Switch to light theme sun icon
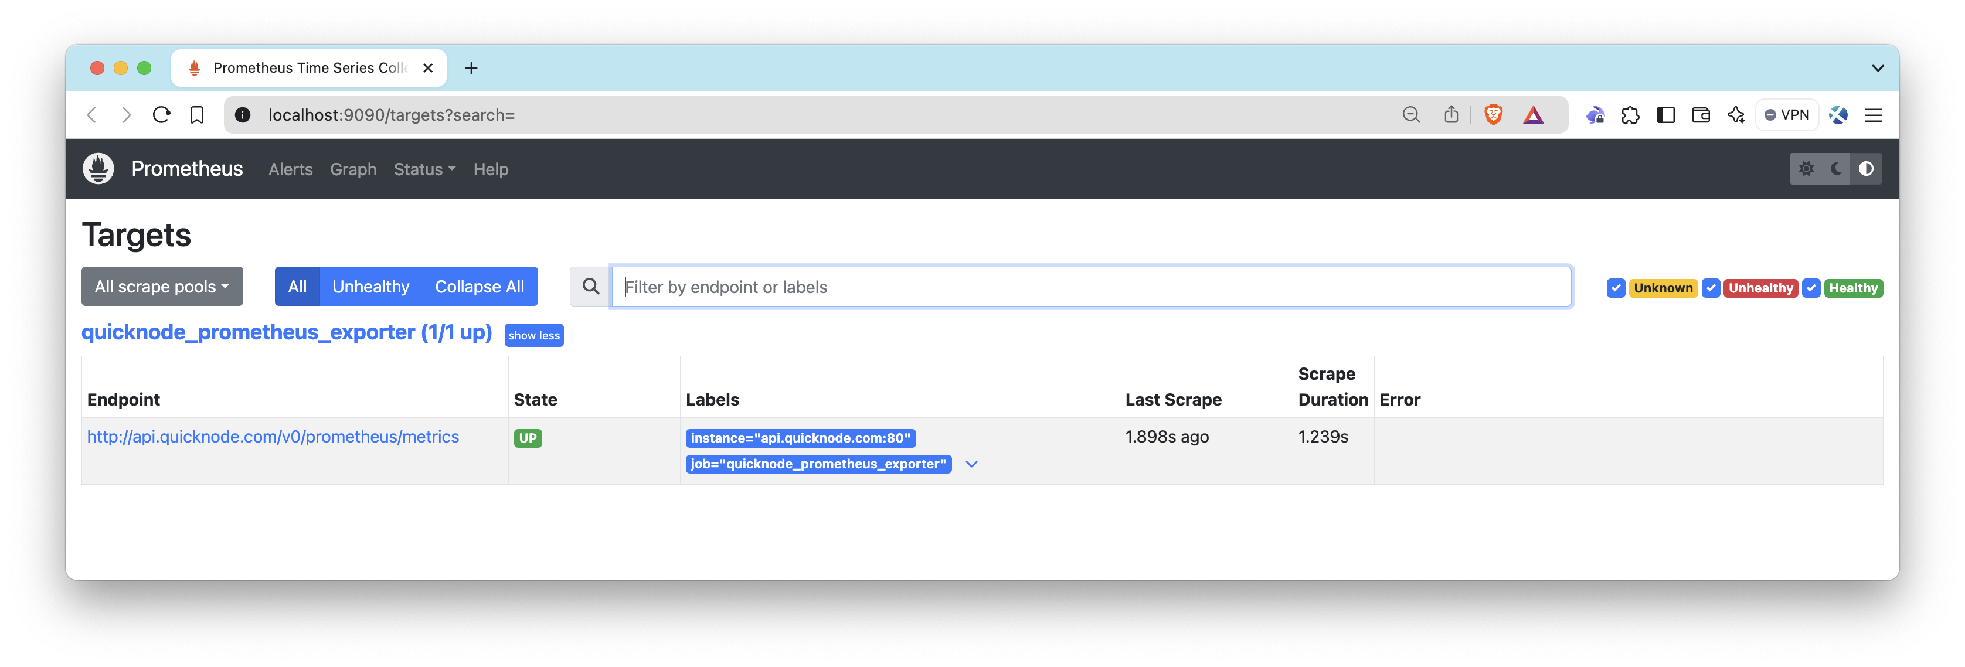1965x667 pixels. [1806, 168]
